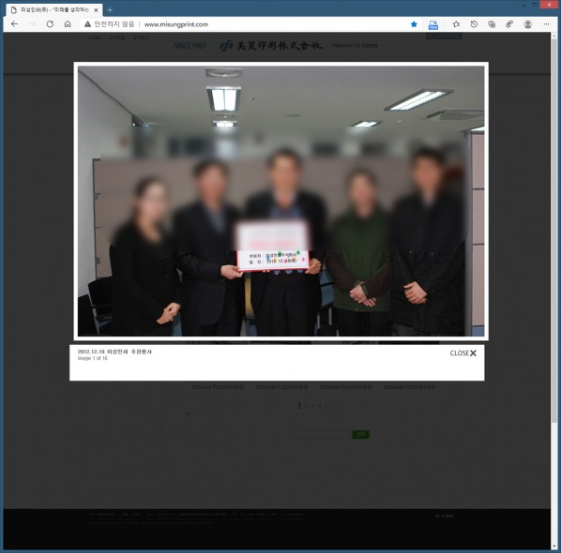Open the collections icon in toolbar
Image resolution: width=561 pixels, height=553 pixels.
492,24
